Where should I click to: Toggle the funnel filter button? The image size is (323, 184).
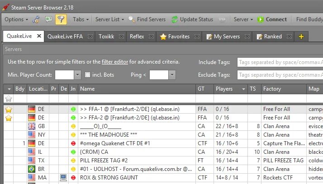(x=61, y=19)
